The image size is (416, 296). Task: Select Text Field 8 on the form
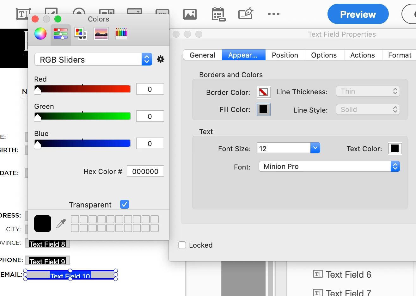[47, 244]
